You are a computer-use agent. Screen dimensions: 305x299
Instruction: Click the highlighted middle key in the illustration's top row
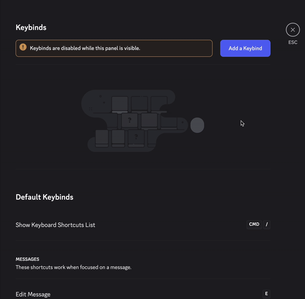140,104
